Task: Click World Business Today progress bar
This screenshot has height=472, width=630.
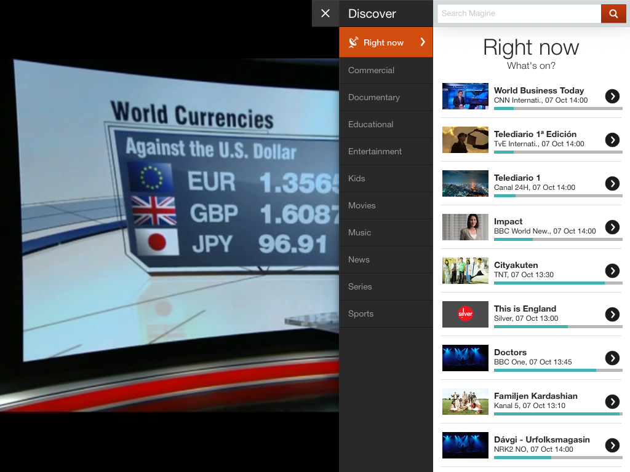Action: pos(558,108)
